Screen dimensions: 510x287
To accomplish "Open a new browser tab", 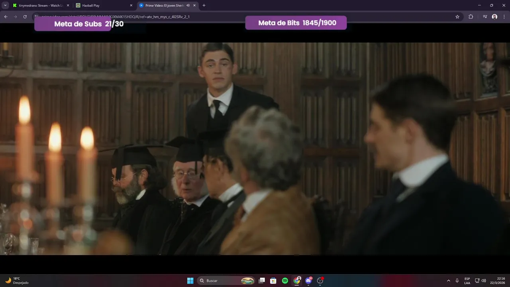I will pos(204,6).
